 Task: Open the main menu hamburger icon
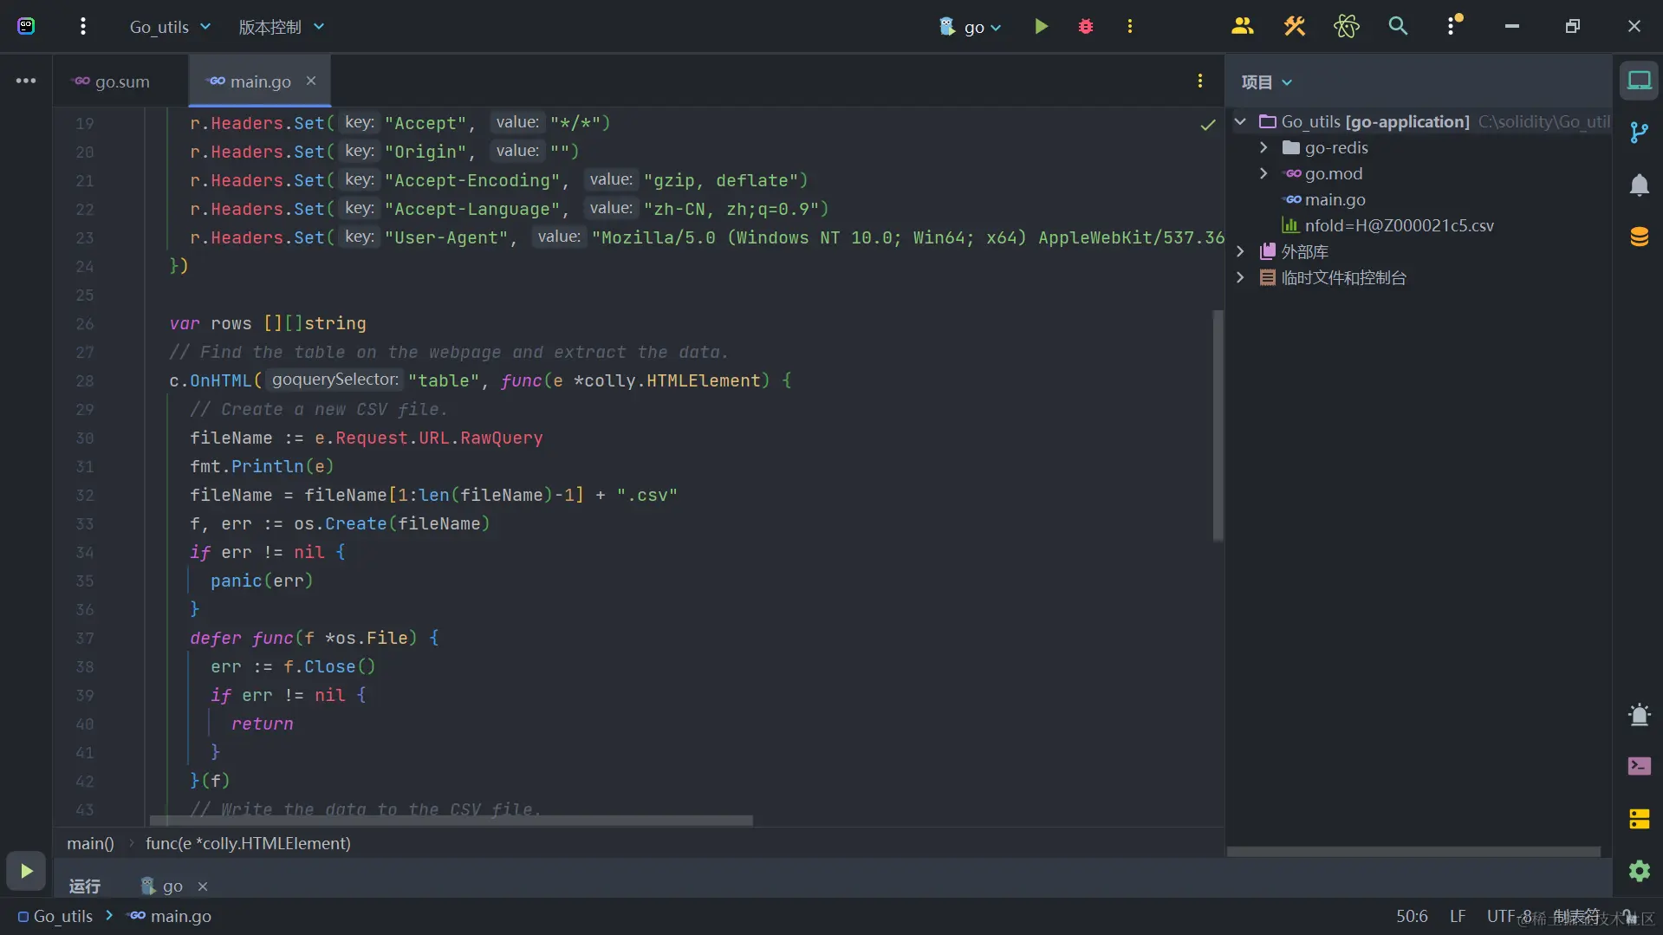[x=83, y=26]
